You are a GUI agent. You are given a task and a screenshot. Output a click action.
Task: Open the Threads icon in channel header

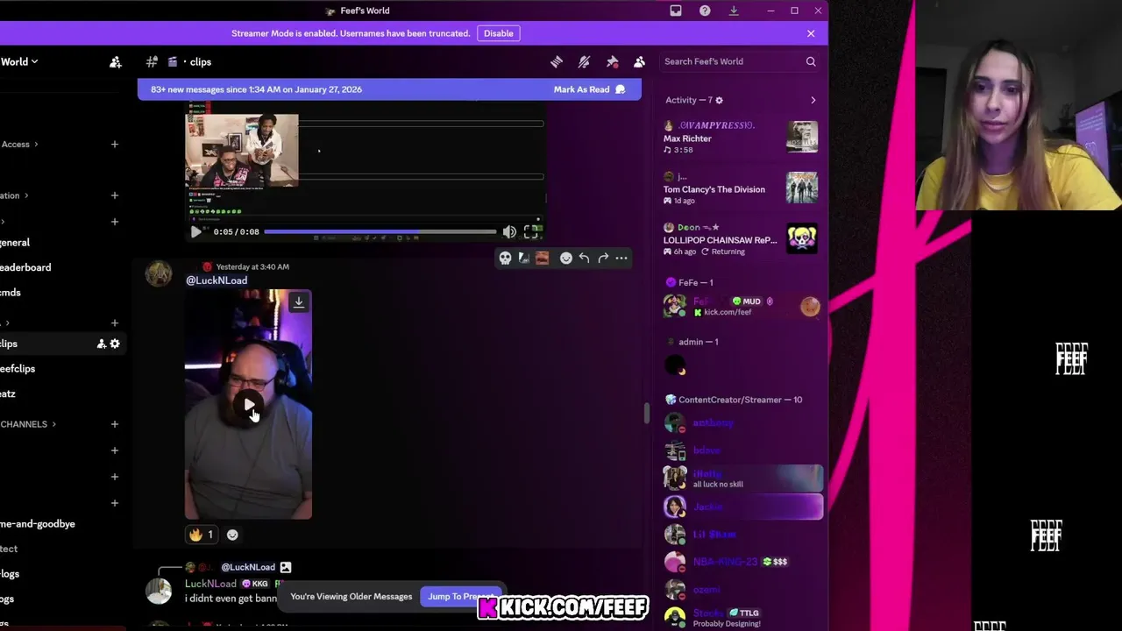click(x=556, y=61)
